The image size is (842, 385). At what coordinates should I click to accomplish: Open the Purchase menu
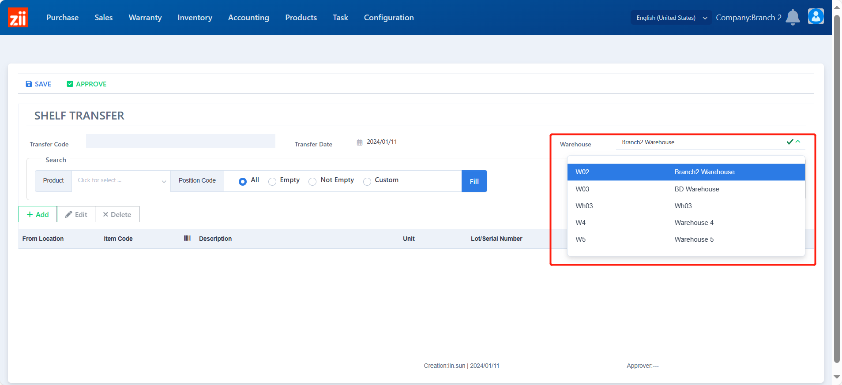coord(62,18)
